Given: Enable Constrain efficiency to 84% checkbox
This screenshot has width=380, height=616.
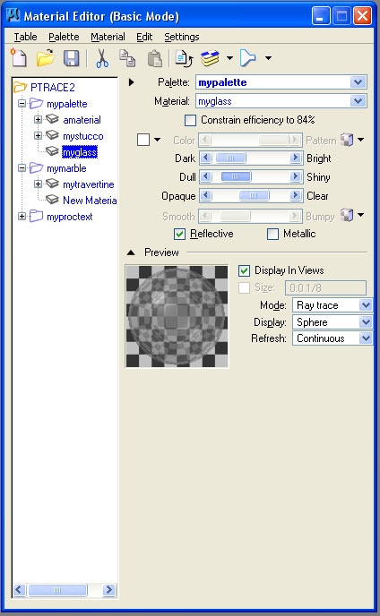Looking at the screenshot, I should click(190, 120).
